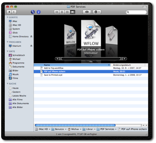Eject the Home Directory volume
The width and height of the screenshot is (156, 143).
[31, 36]
